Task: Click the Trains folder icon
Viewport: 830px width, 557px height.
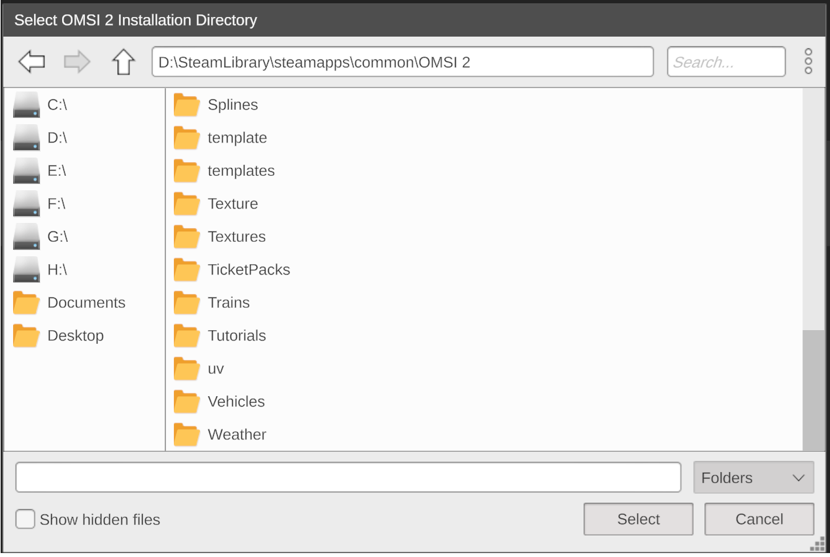Action: [x=187, y=303]
